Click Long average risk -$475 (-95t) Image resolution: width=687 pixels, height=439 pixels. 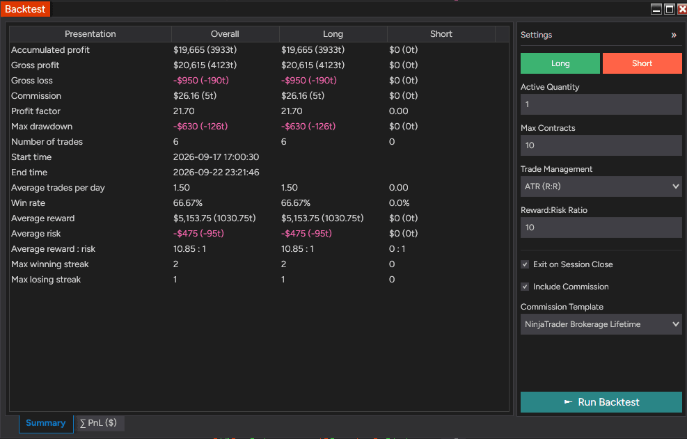306,234
